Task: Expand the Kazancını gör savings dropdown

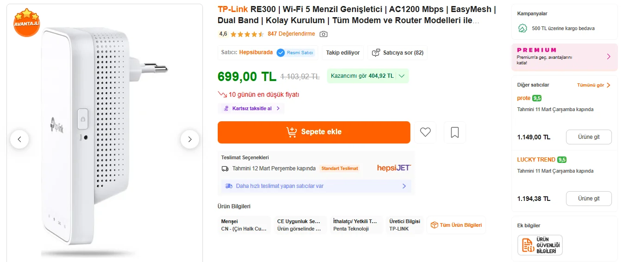Action: [x=368, y=76]
